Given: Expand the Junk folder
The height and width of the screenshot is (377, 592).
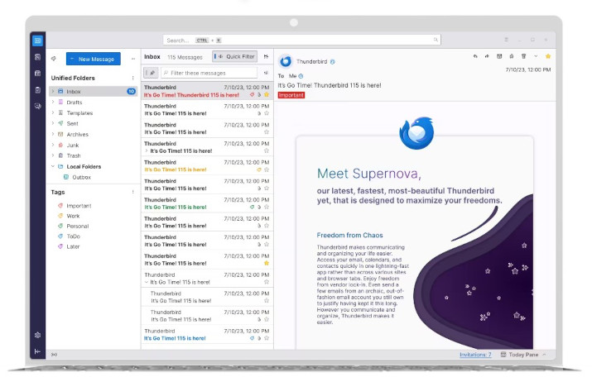Looking at the screenshot, I should tap(53, 146).
